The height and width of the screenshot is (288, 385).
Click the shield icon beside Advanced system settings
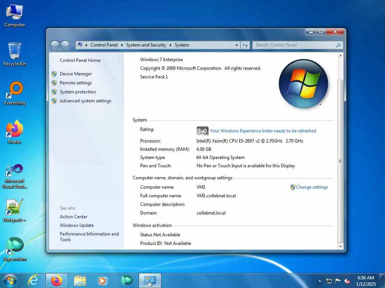tap(54, 101)
